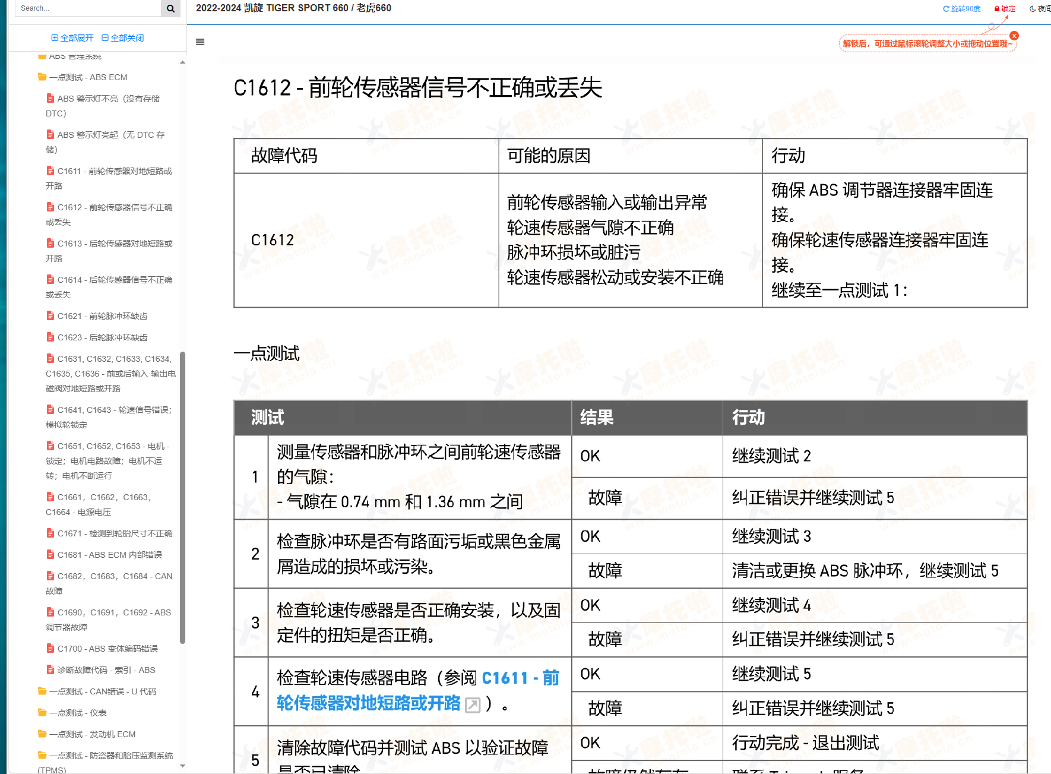Click folder icon of 一点测试 - 发动机 ECM
1051x774 pixels.
42,734
